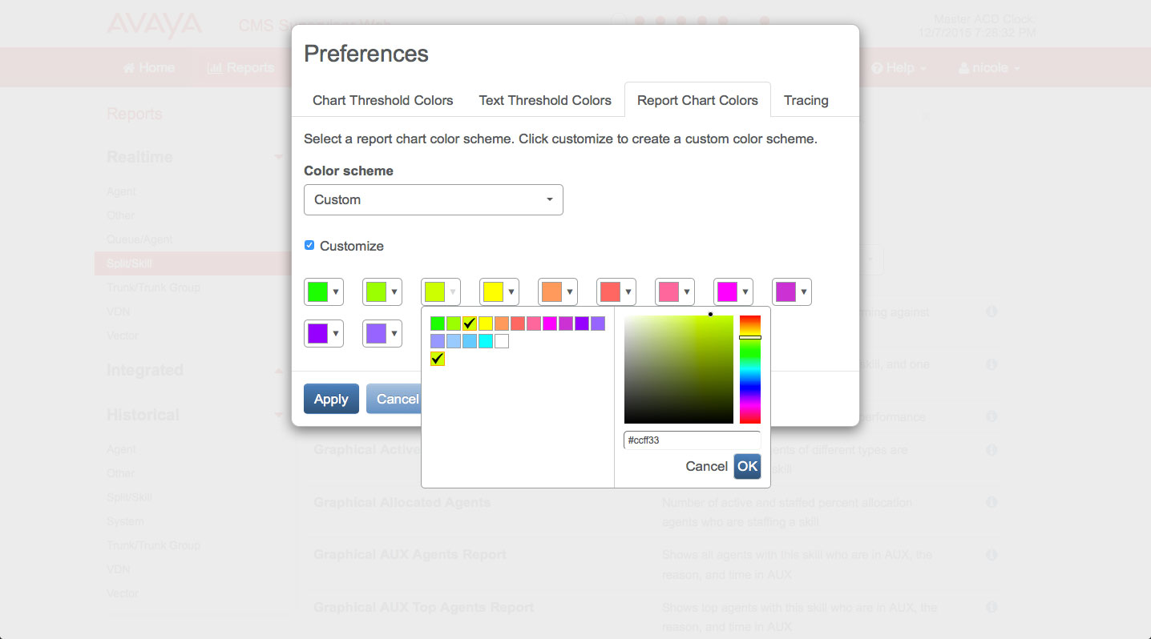Viewport: 1151px width, 639px height.
Task: Uncheck the Customize checkbox
Action: [x=309, y=245]
